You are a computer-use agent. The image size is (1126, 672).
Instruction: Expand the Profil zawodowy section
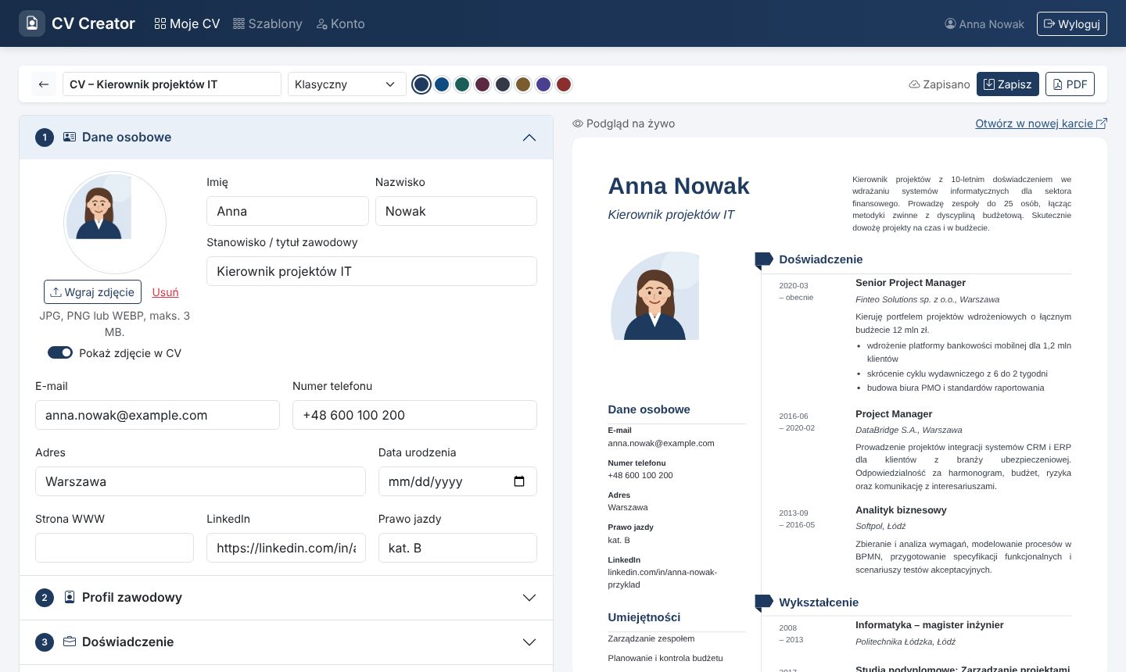[286, 598]
